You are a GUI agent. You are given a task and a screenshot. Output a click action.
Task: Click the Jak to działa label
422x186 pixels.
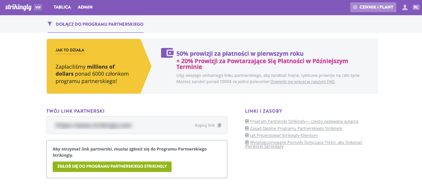point(70,50)
